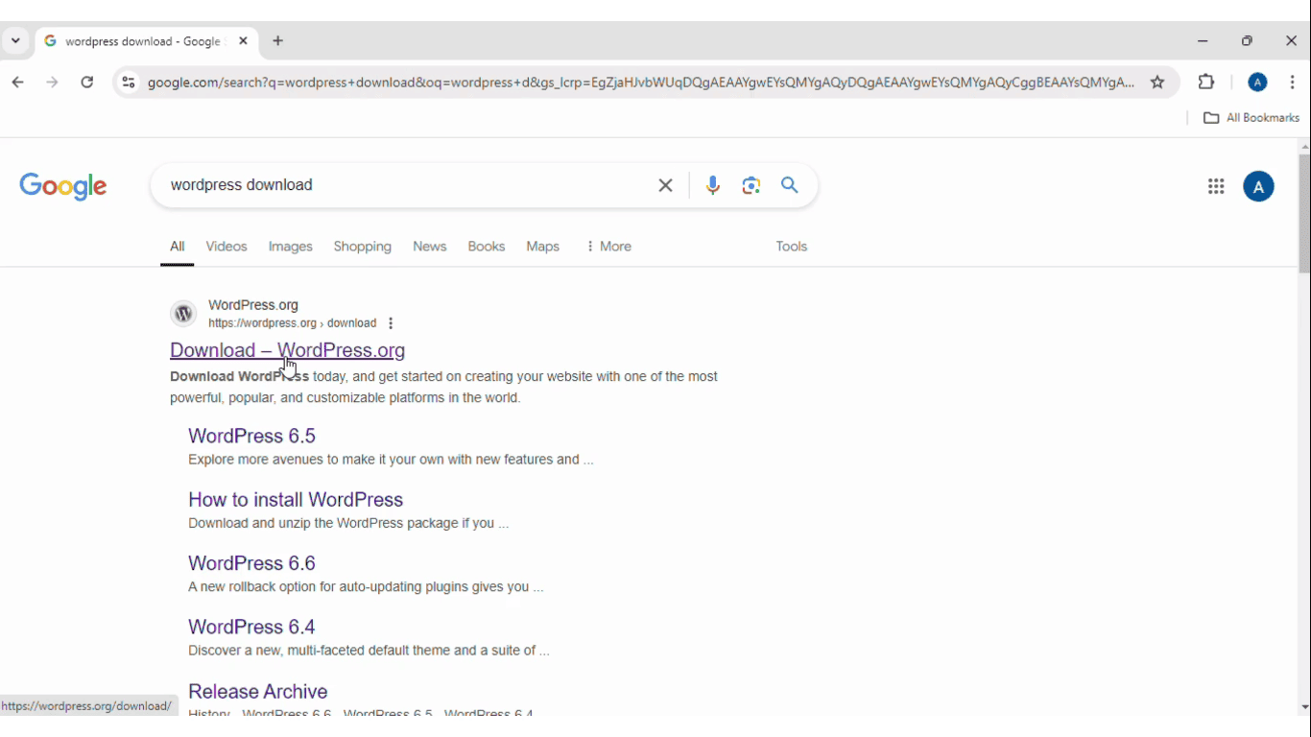
Task: Open Chrome three-dot menu
Action: click(1293, 83)
